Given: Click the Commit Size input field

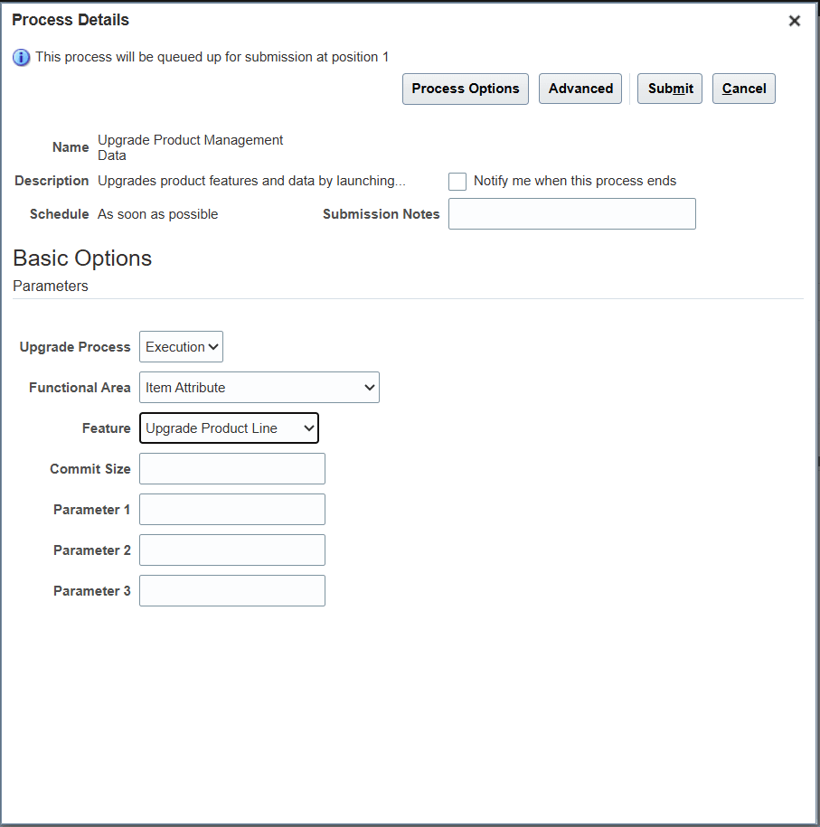Looking at the screenshot, I should pos(231,468).
